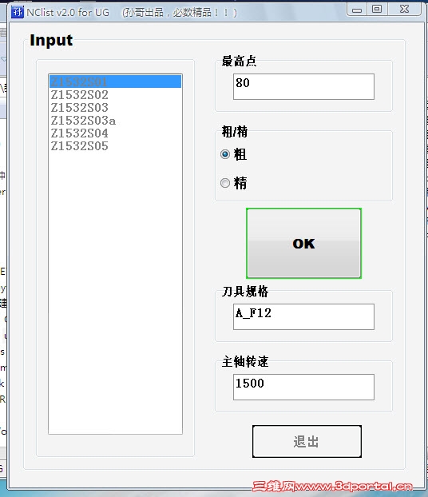428x497 pixels.
Task: Click the NClist app icon in title bar
Action: click(x=17, y=12)
